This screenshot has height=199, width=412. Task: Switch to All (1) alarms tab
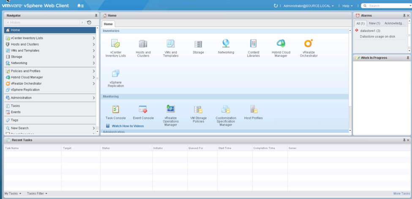[x=360, y=23]
